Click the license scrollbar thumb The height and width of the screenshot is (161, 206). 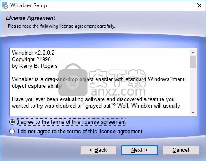tap(193, 62)
